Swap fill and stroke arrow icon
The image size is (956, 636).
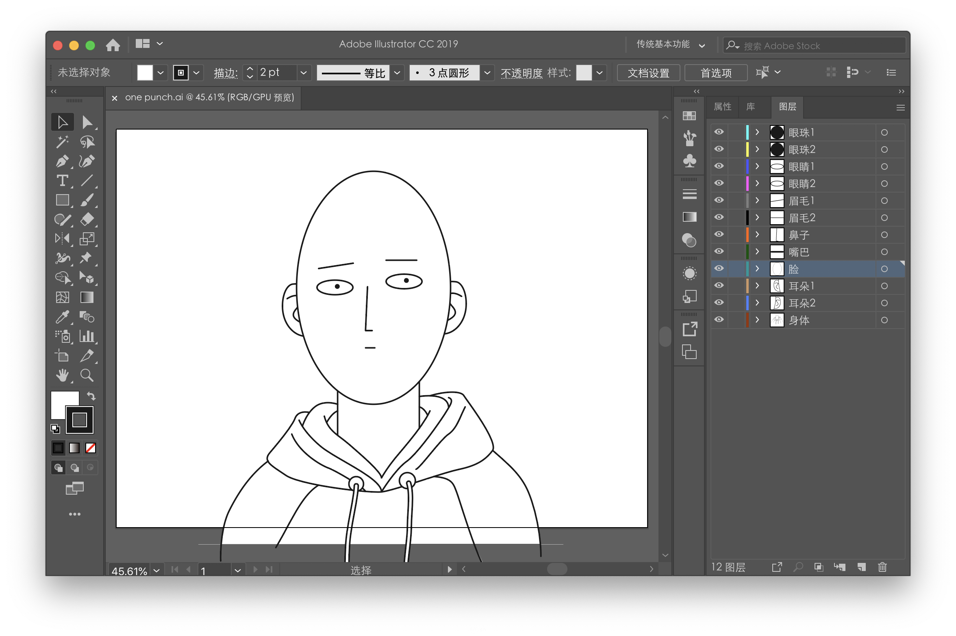91,396
